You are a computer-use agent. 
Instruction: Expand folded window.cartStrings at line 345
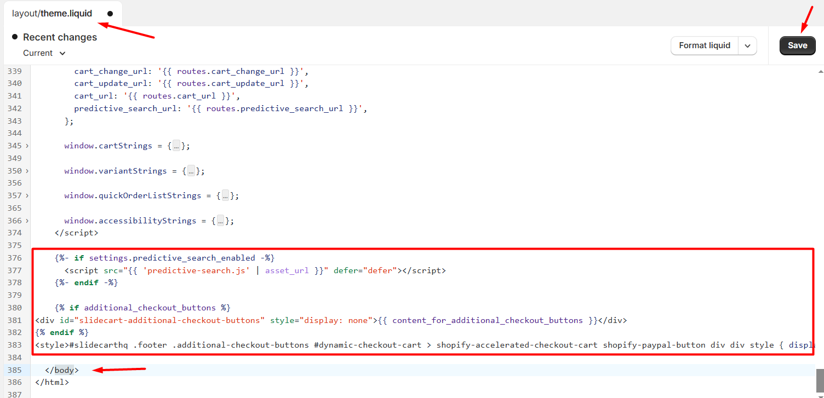(27, 146)
